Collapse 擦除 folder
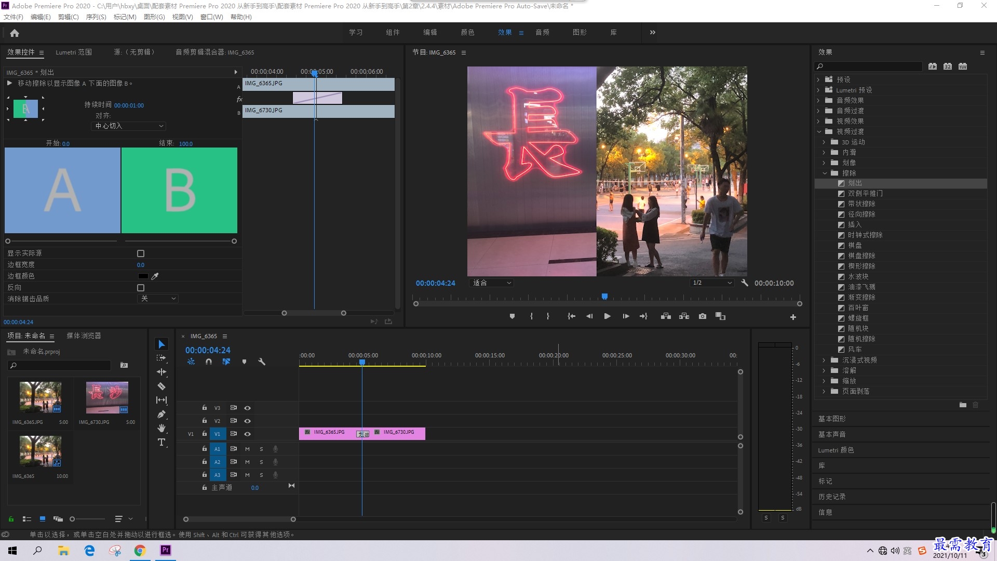The height and width of the screenshot is (561, 997). (x=825, y=173)
